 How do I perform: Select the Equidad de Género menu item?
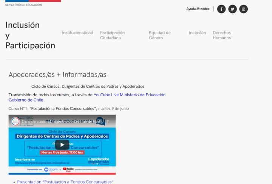(159, 35)
